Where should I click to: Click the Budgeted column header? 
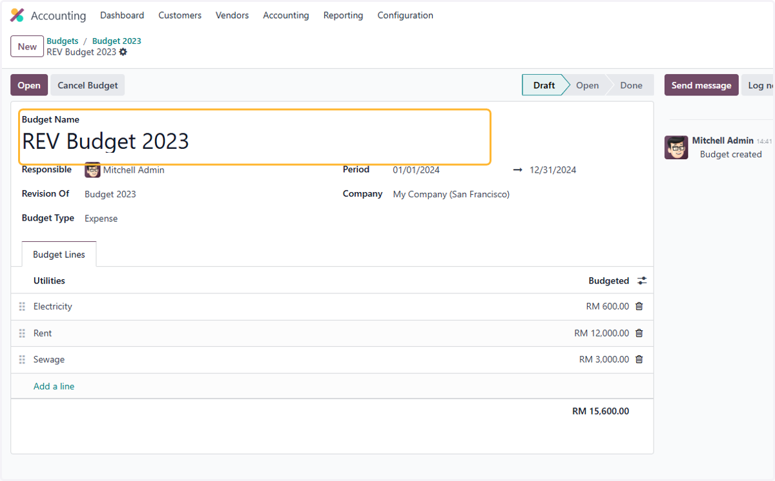click(608, 280)
